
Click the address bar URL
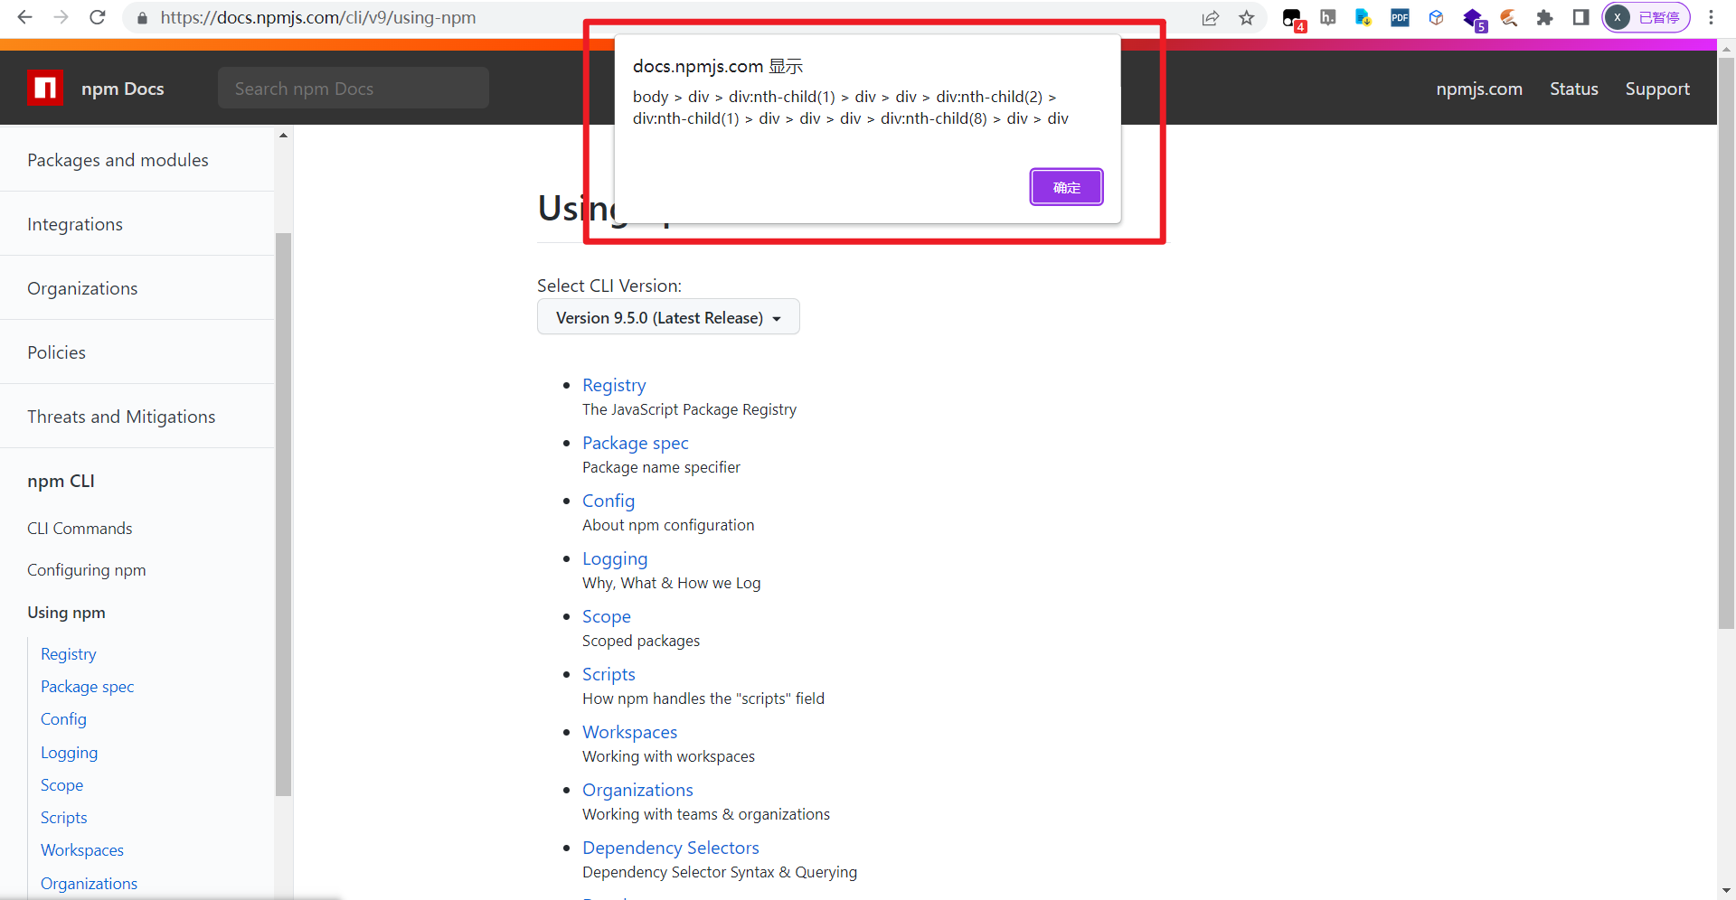318,17
